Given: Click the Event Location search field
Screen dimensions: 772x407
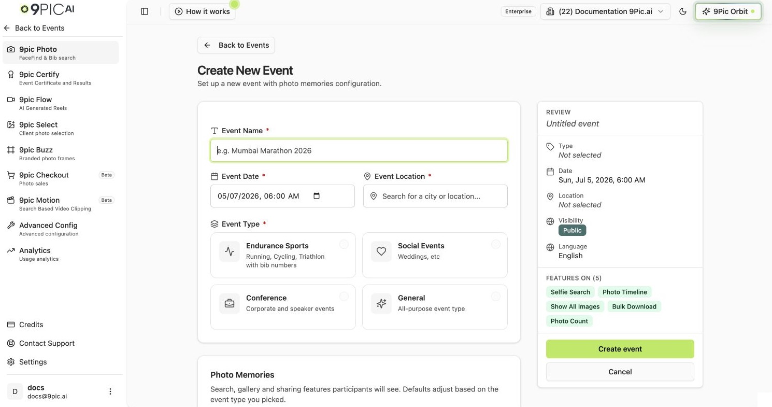Looking at the screenshot, I should pos(435,196).
